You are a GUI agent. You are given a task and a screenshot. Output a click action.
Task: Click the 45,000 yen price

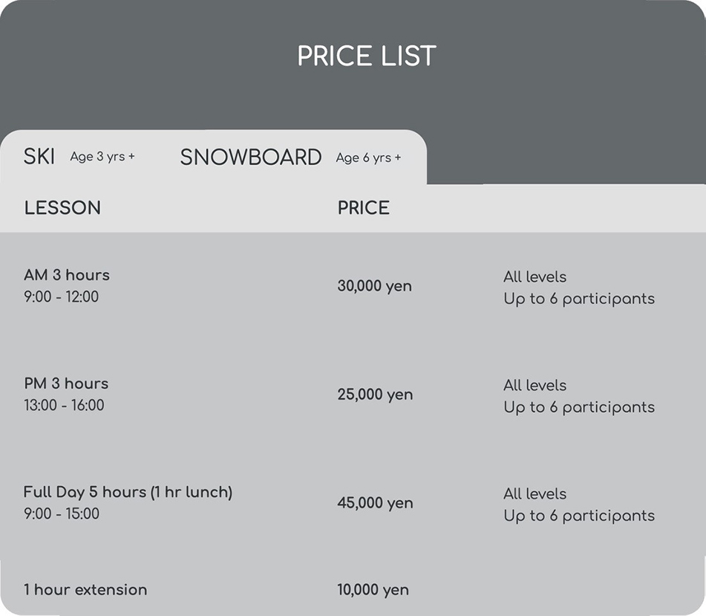pyautogui.click(x=375, y=503)
